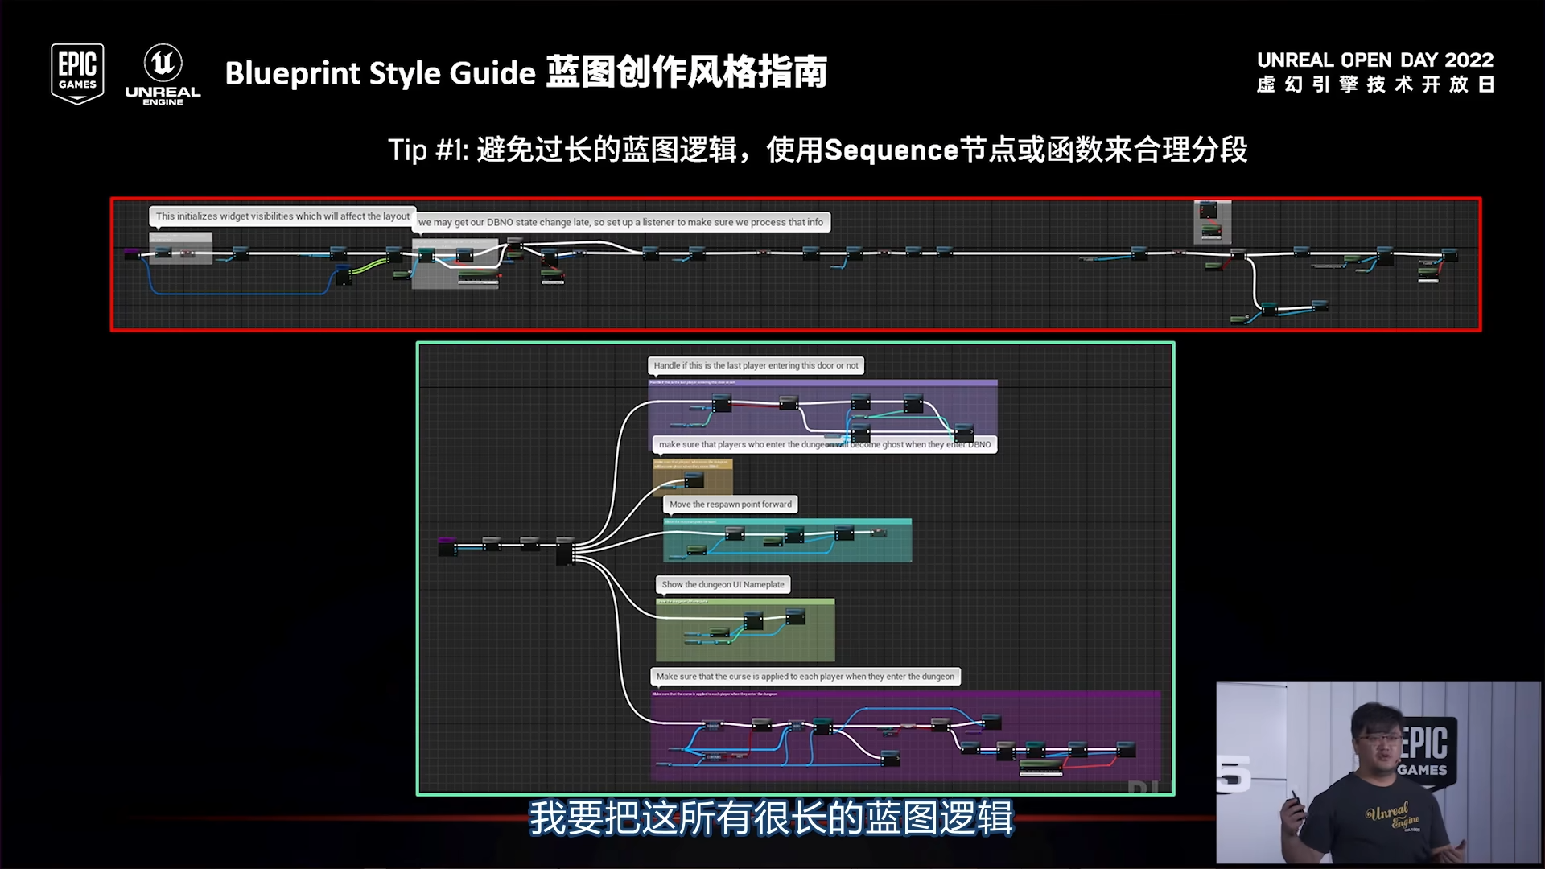
Task: Click the Tip #1 heading text
Action: click(x=817, y=150)
